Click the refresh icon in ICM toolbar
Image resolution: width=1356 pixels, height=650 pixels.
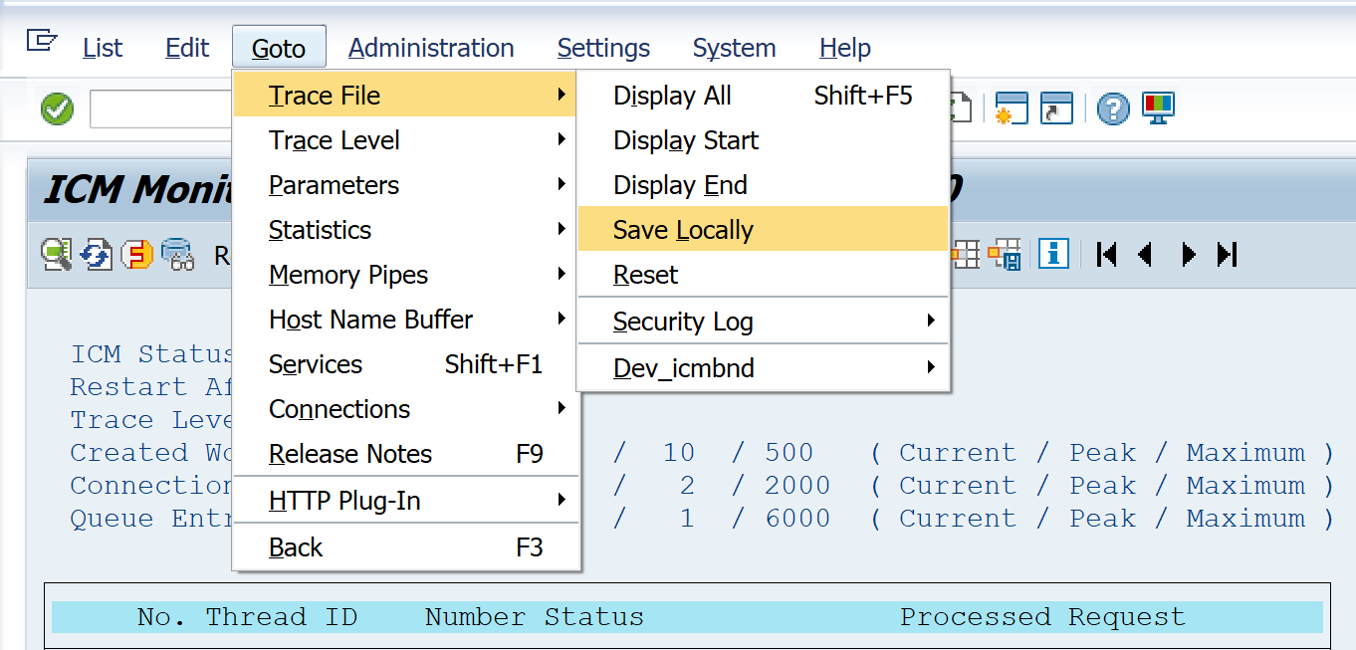pos(97,255)
